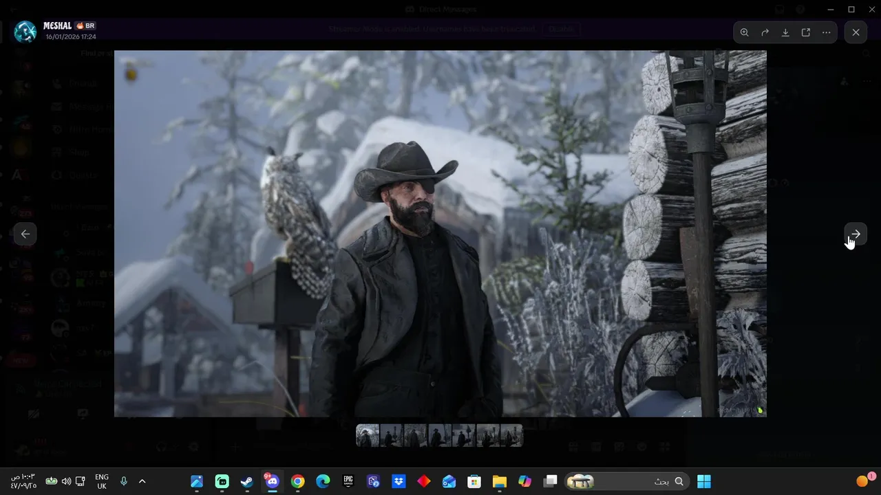Select the fourth thumbnail in the strip
881x495 pixels.
[440, 436]
